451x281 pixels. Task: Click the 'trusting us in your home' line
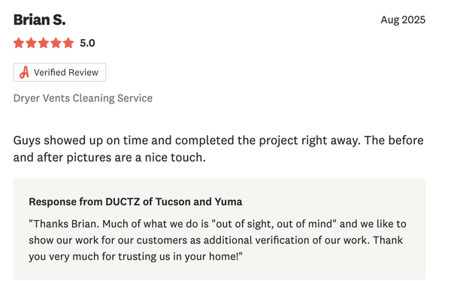[135, 256]
